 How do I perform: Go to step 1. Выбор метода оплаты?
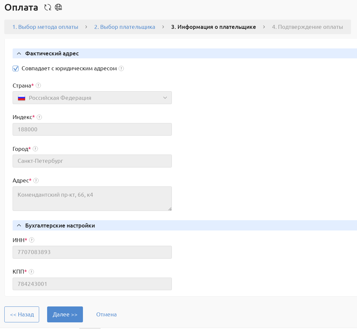[45, 27]
